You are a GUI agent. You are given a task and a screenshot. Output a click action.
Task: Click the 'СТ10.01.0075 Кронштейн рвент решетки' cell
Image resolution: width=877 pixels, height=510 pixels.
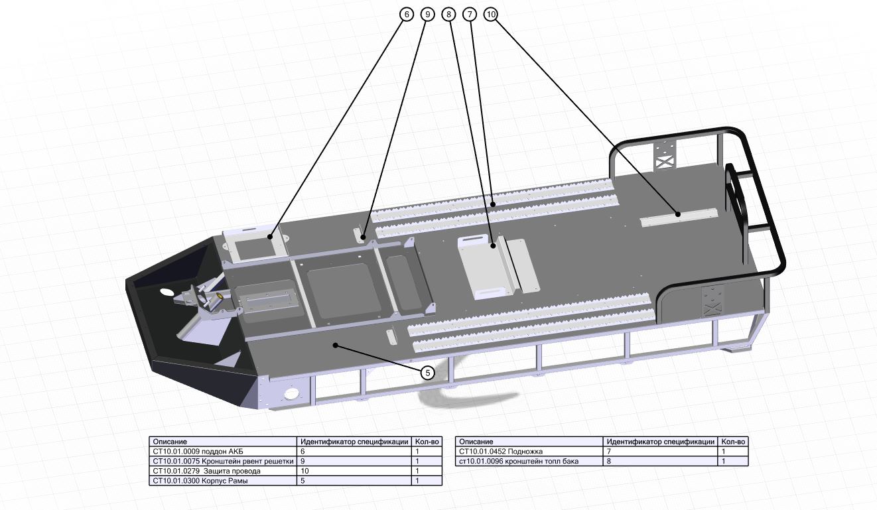(x=222, y=461)
